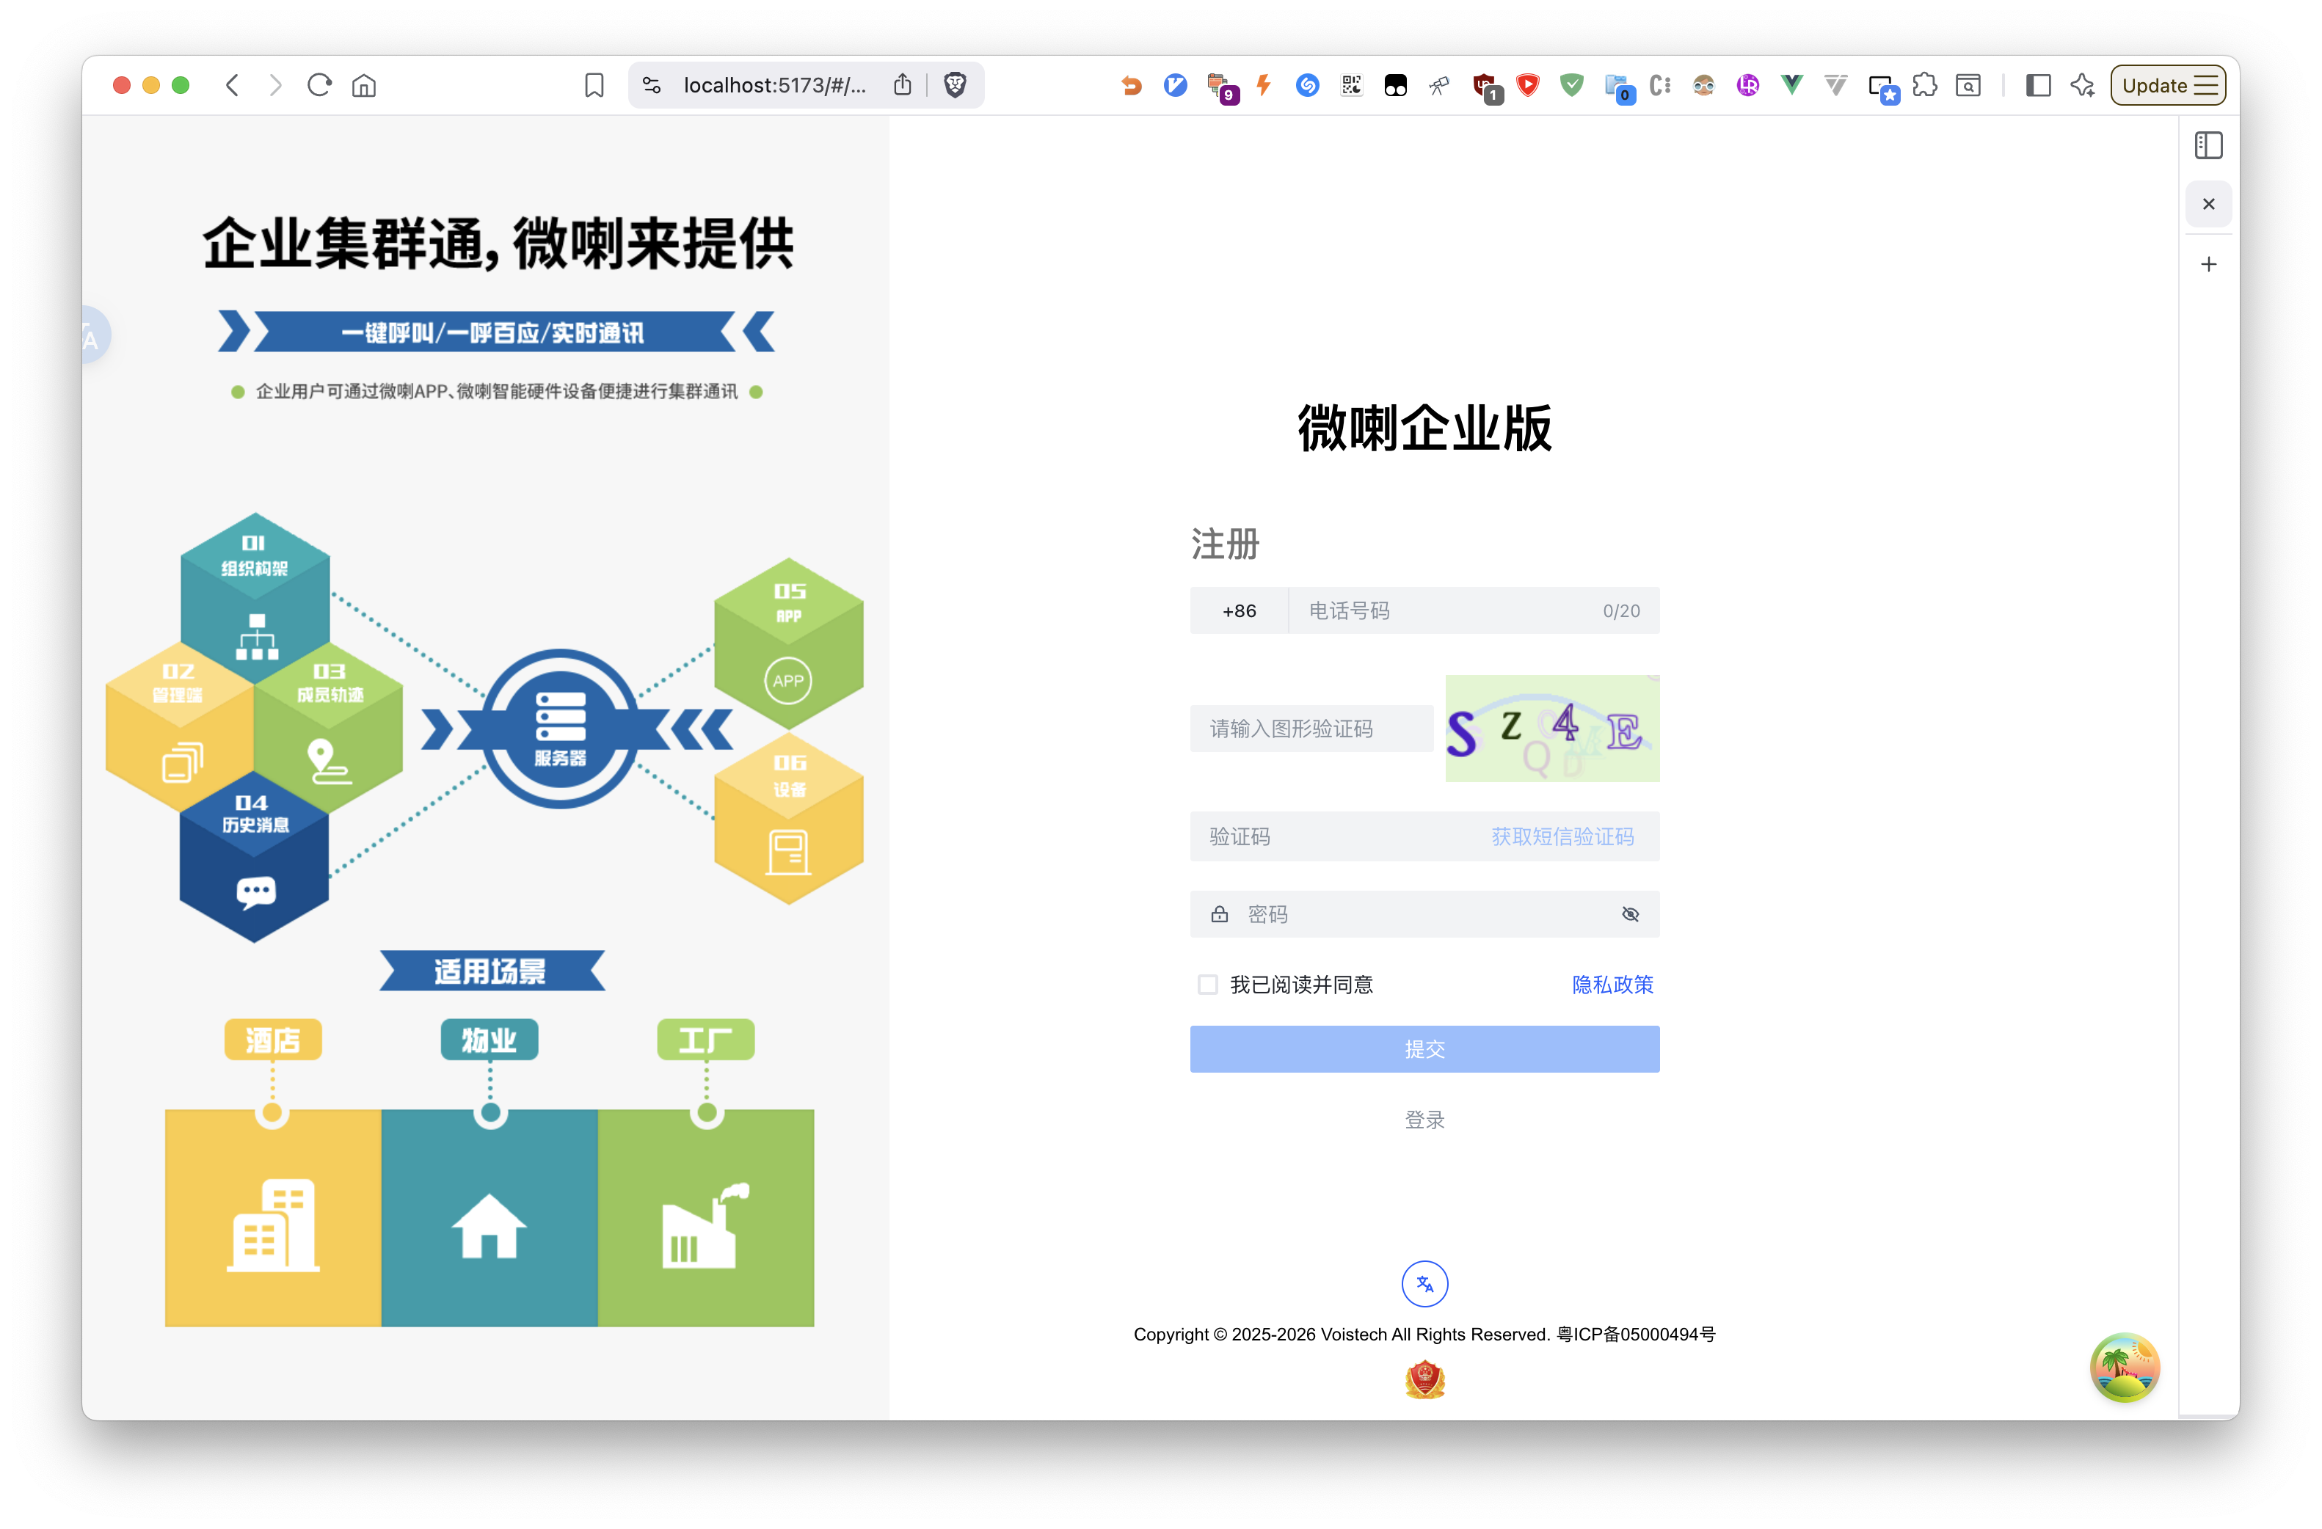Toggle password visibility eye icon
This screenshot has height=1529, width=2322.
tap(1630, 915)
